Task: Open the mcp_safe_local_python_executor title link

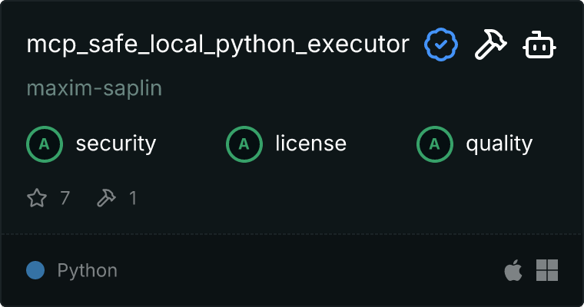Action: coord(217,45)
